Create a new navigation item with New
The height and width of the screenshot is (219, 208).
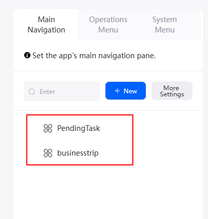(126, 91)
